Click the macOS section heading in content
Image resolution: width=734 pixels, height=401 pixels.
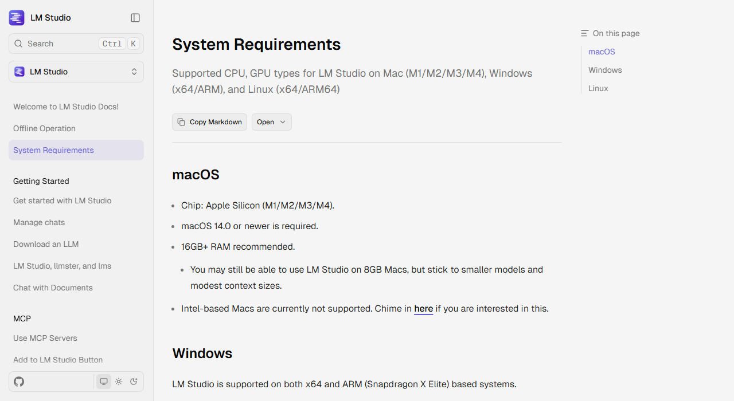[x=196, y=175]
